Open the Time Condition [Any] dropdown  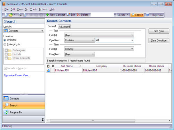tap(79, 54)
